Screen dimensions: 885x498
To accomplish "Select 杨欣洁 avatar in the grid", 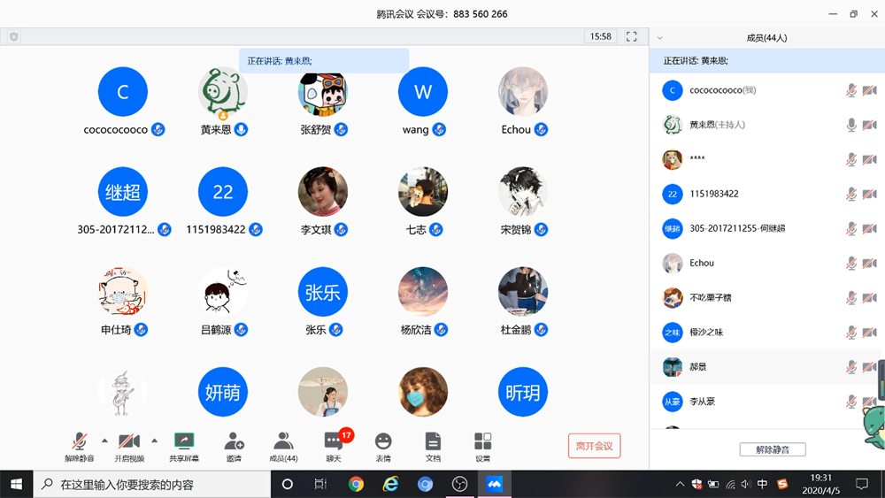I will pos(423,292).
